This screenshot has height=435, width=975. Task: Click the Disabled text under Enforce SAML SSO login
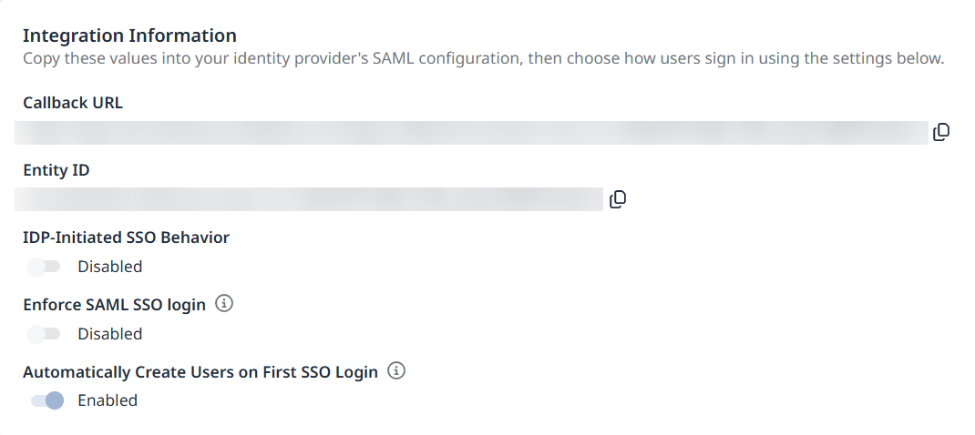click(x=110, y=334)
